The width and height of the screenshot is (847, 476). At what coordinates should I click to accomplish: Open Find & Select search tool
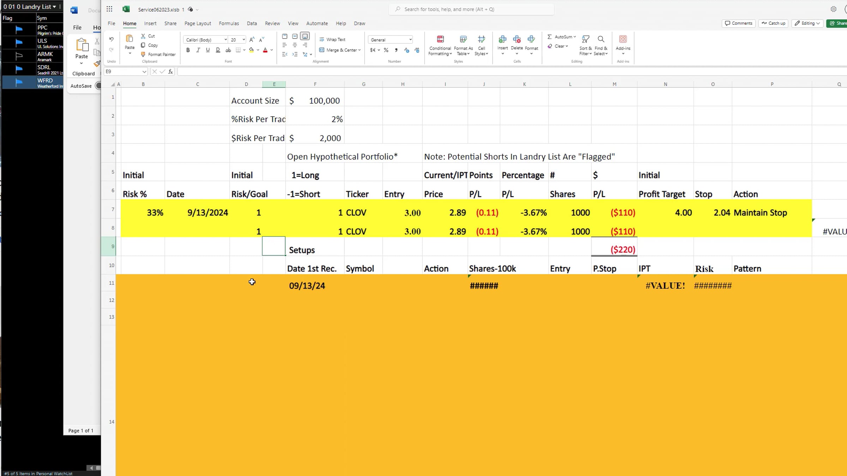(601, 46)
